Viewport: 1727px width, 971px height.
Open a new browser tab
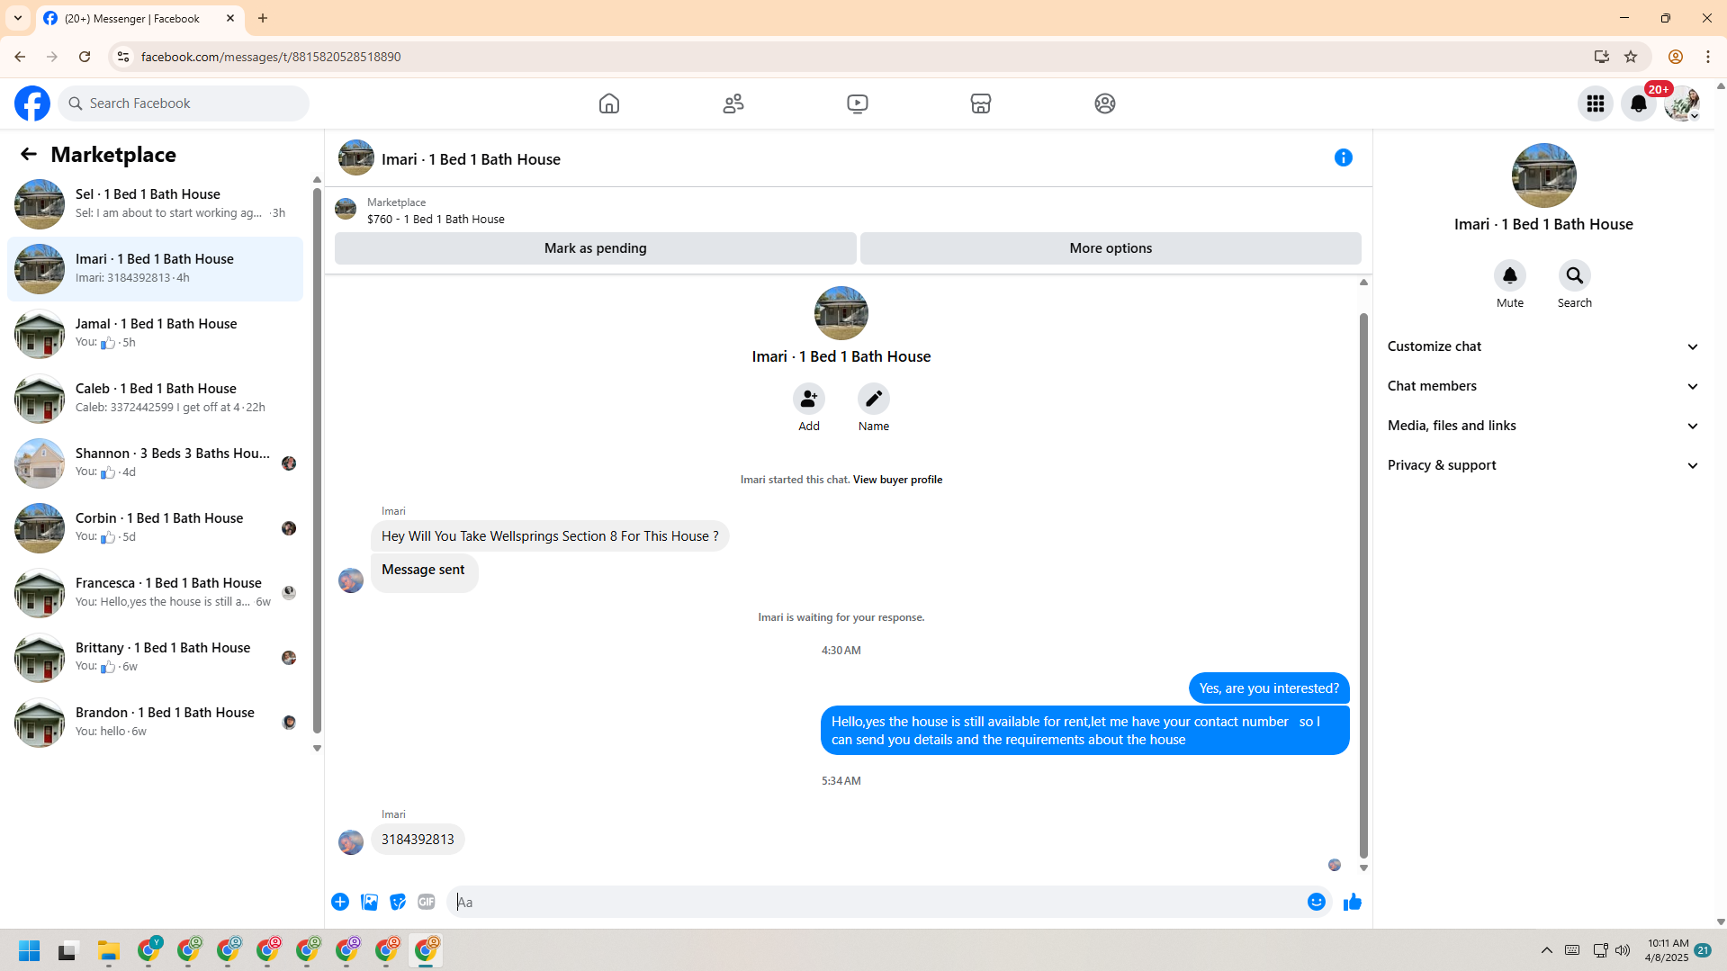pos(263,18)
